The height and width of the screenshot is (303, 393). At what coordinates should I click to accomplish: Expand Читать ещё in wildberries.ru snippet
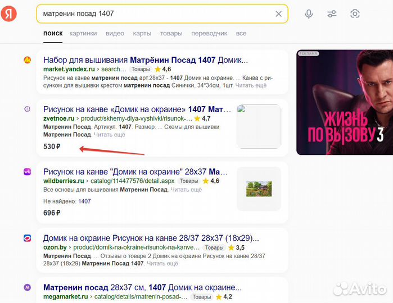pos(186,190)
